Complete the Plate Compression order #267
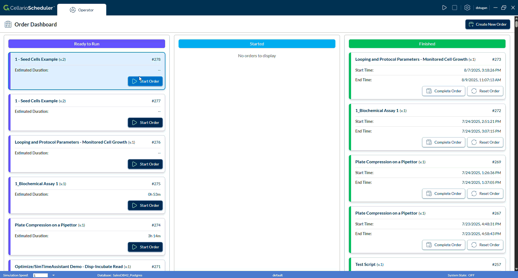 pyautogui.click(x=444, y=245)
